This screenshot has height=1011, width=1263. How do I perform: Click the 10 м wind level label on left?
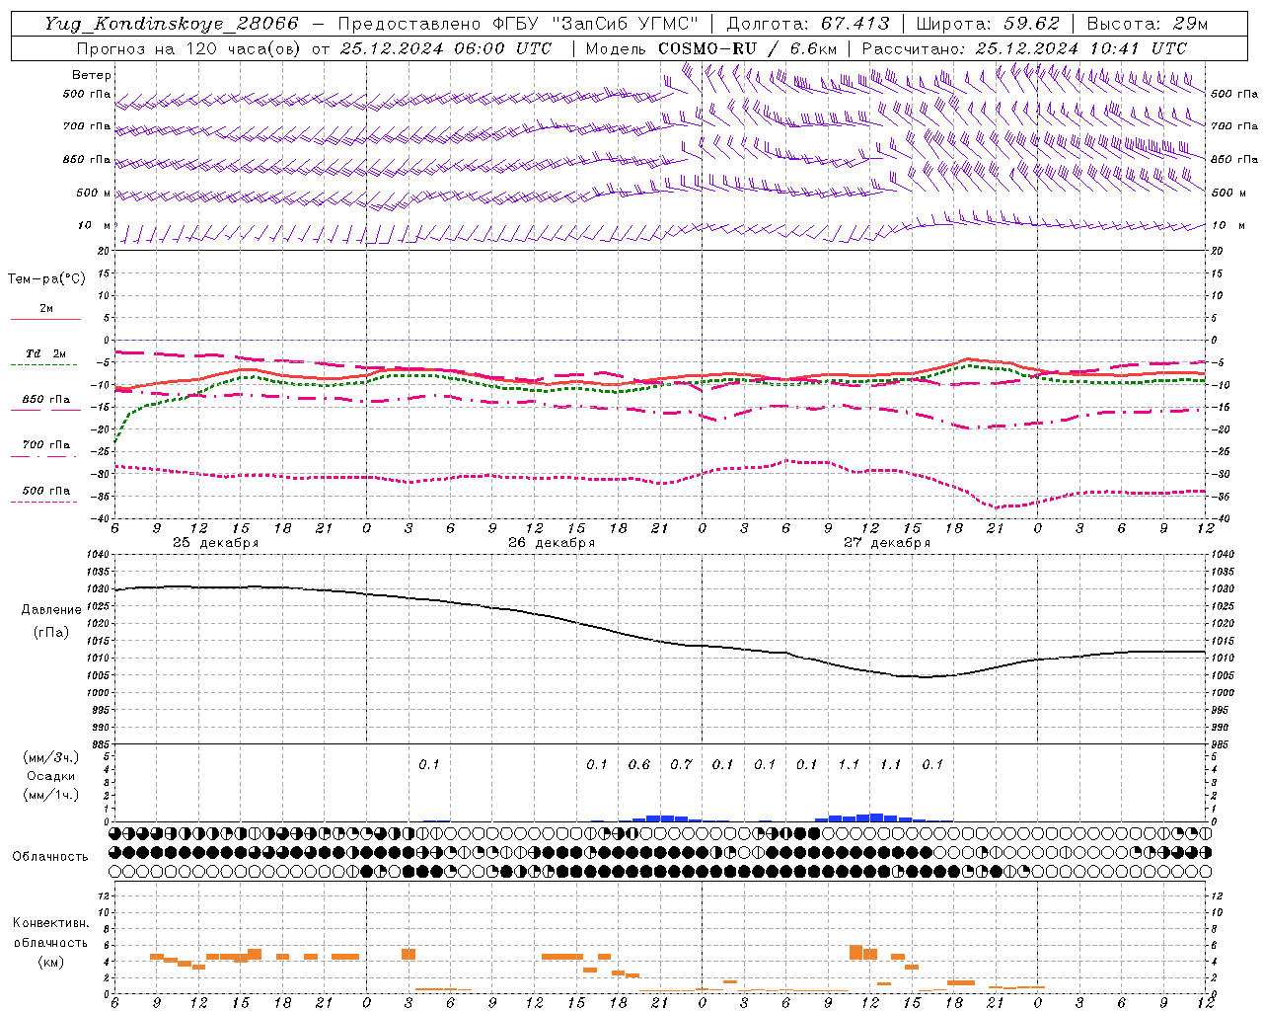pos(95,225)
